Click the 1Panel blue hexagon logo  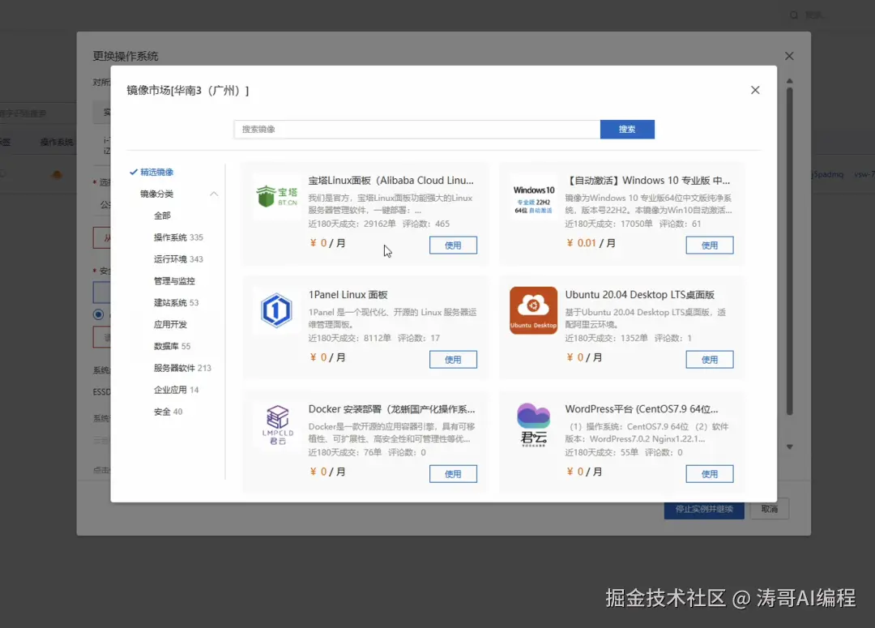[276, 310]
